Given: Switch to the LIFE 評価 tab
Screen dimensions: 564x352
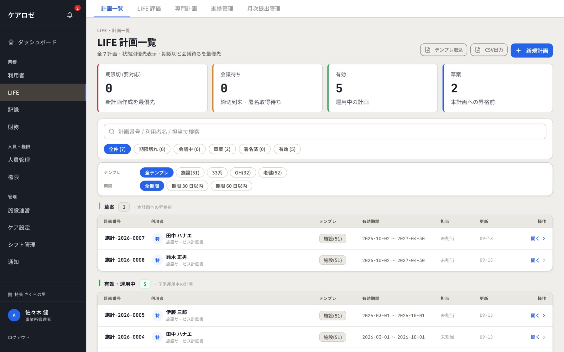Looking at the screenshot, I should click(x=149, y=9).
